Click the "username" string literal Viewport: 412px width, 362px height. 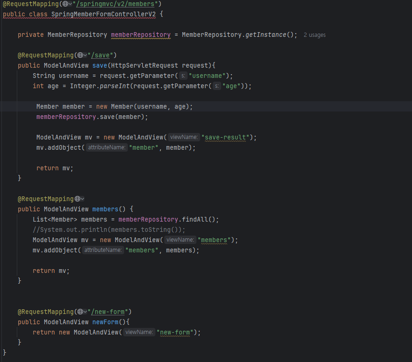(207, 76)
